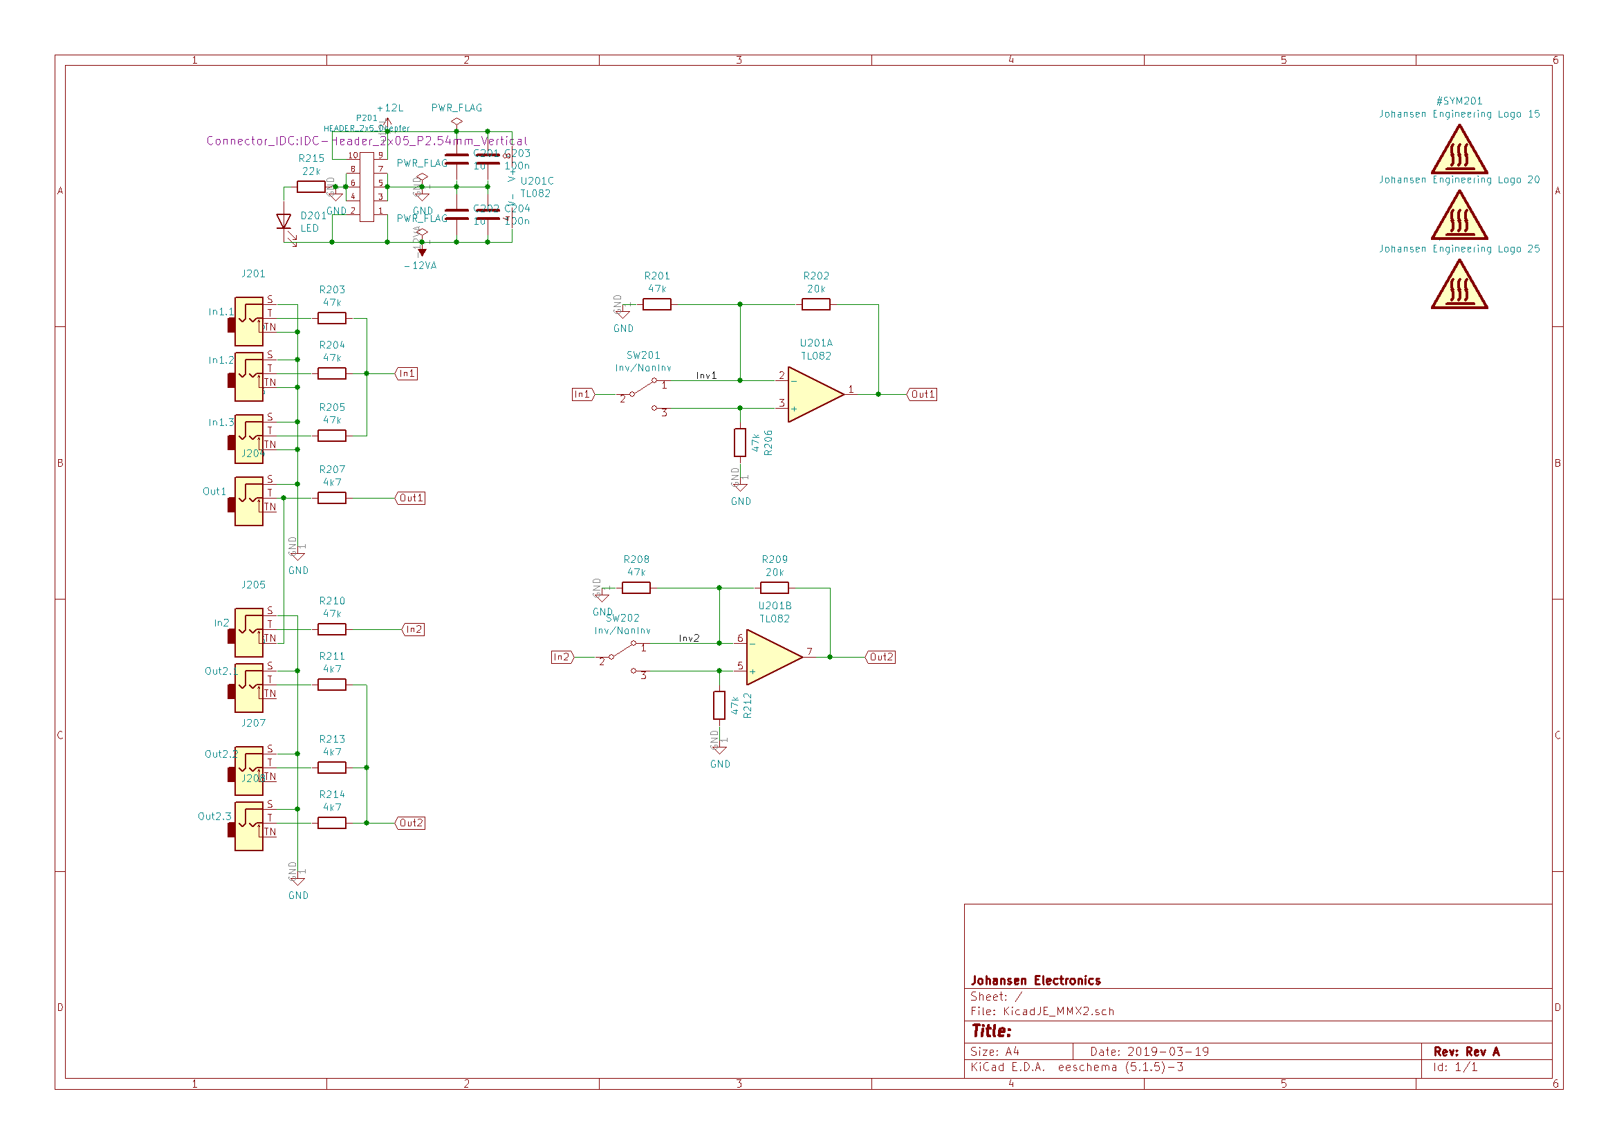
Task: Click the In1.2 audio jack symbol
Action: pos(248,377)
